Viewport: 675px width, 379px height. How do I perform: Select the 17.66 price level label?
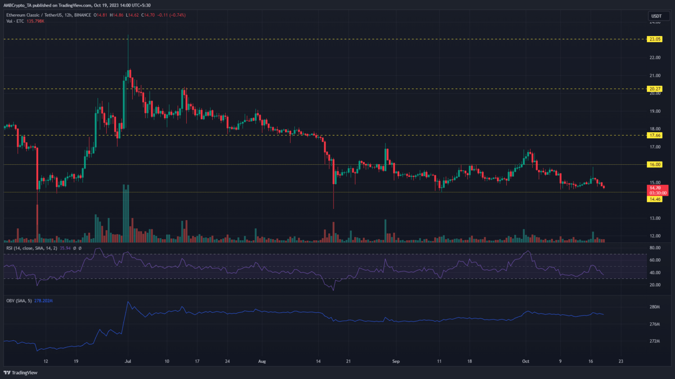(655, 135)
